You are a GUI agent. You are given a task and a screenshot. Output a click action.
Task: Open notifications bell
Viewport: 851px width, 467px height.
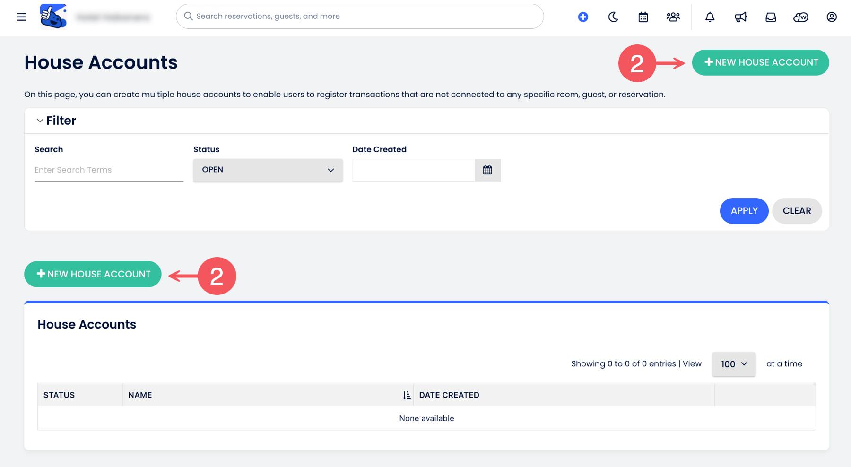pos(710,17)
